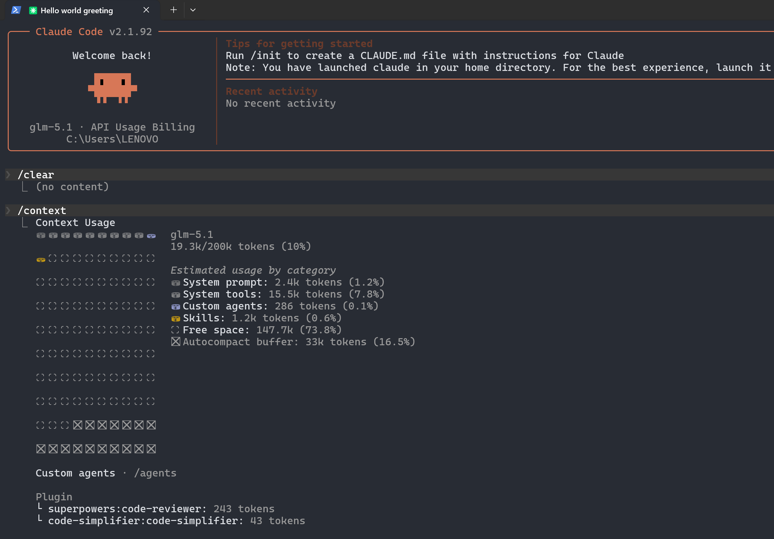Image resolution: width=774 pixels, height=539 pixels.
Task: Click the Custom agents section heading
Action: pos(75,473)
